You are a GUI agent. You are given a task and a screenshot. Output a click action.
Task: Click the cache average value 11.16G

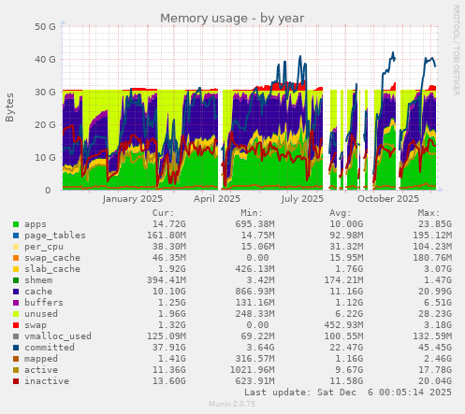[x=346, y=292]
